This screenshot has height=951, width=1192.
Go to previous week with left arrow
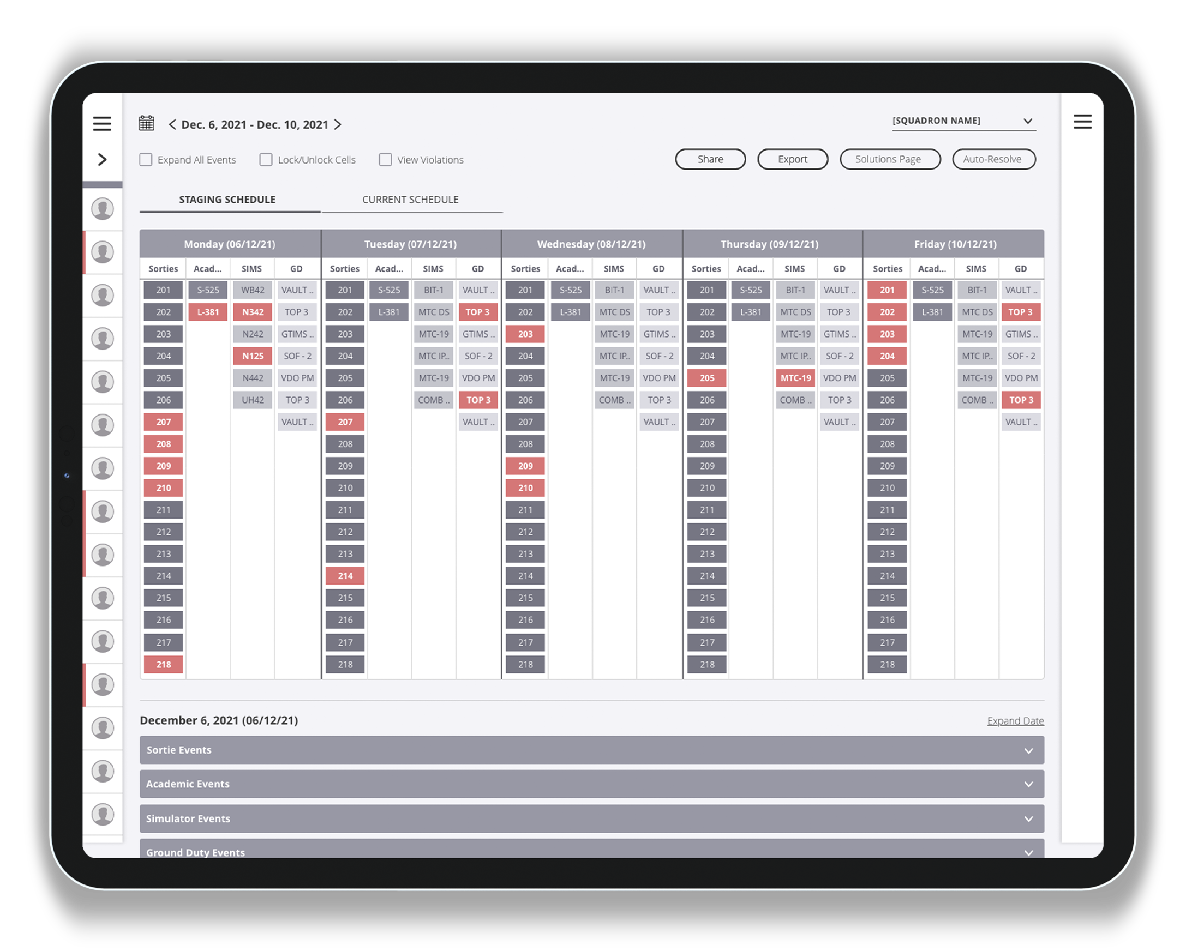[172, 124]
